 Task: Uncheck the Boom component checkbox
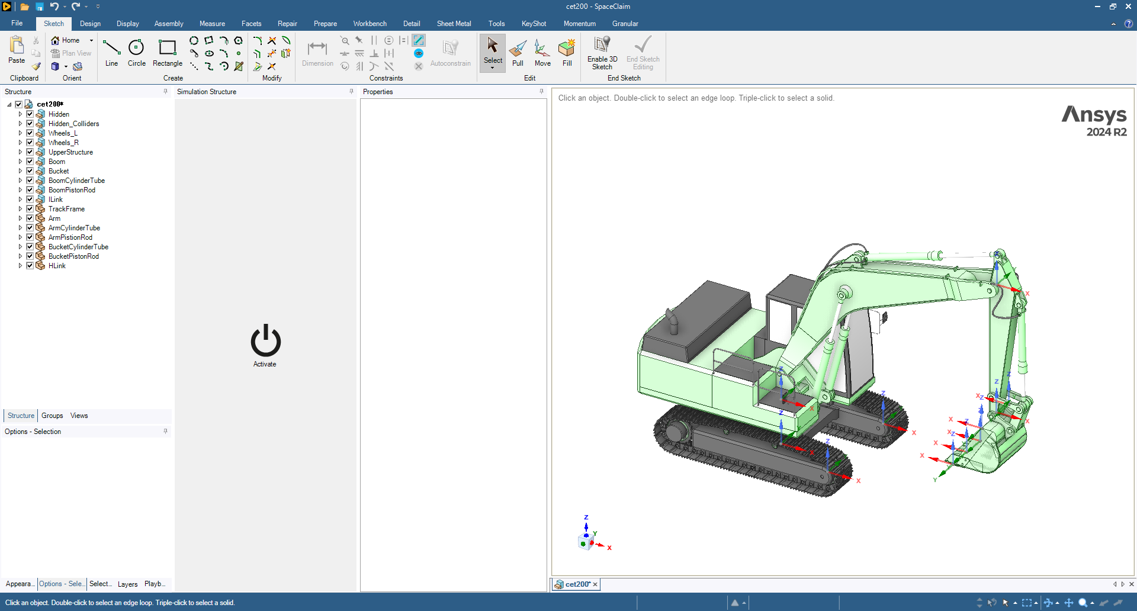30,162
